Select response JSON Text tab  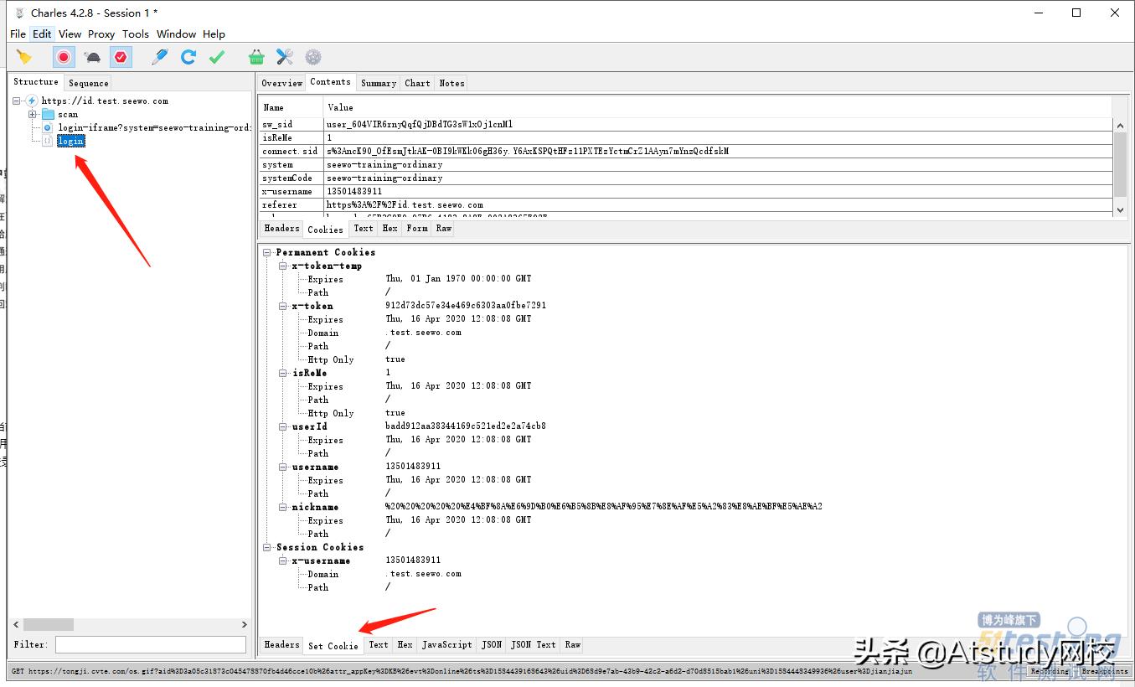point(534,644)
